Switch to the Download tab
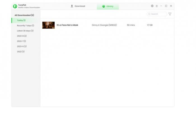 tap(78, 6)
